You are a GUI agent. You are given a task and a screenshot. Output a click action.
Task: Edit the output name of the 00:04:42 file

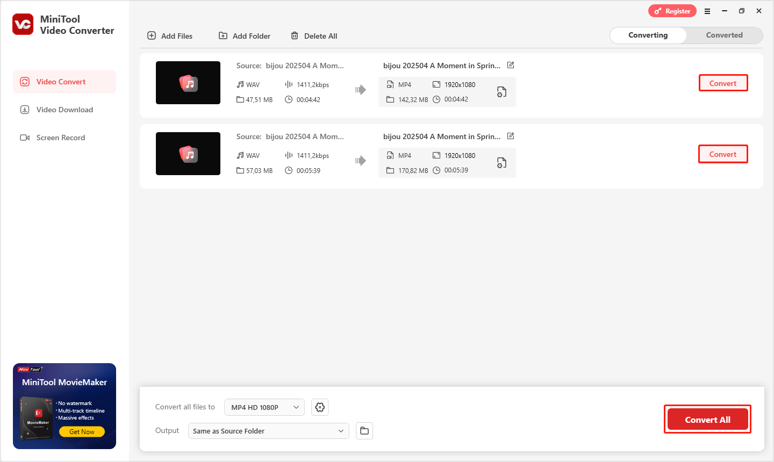tap(511, 65)
